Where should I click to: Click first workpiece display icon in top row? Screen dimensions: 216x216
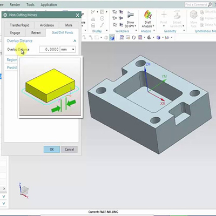[114, 12]
